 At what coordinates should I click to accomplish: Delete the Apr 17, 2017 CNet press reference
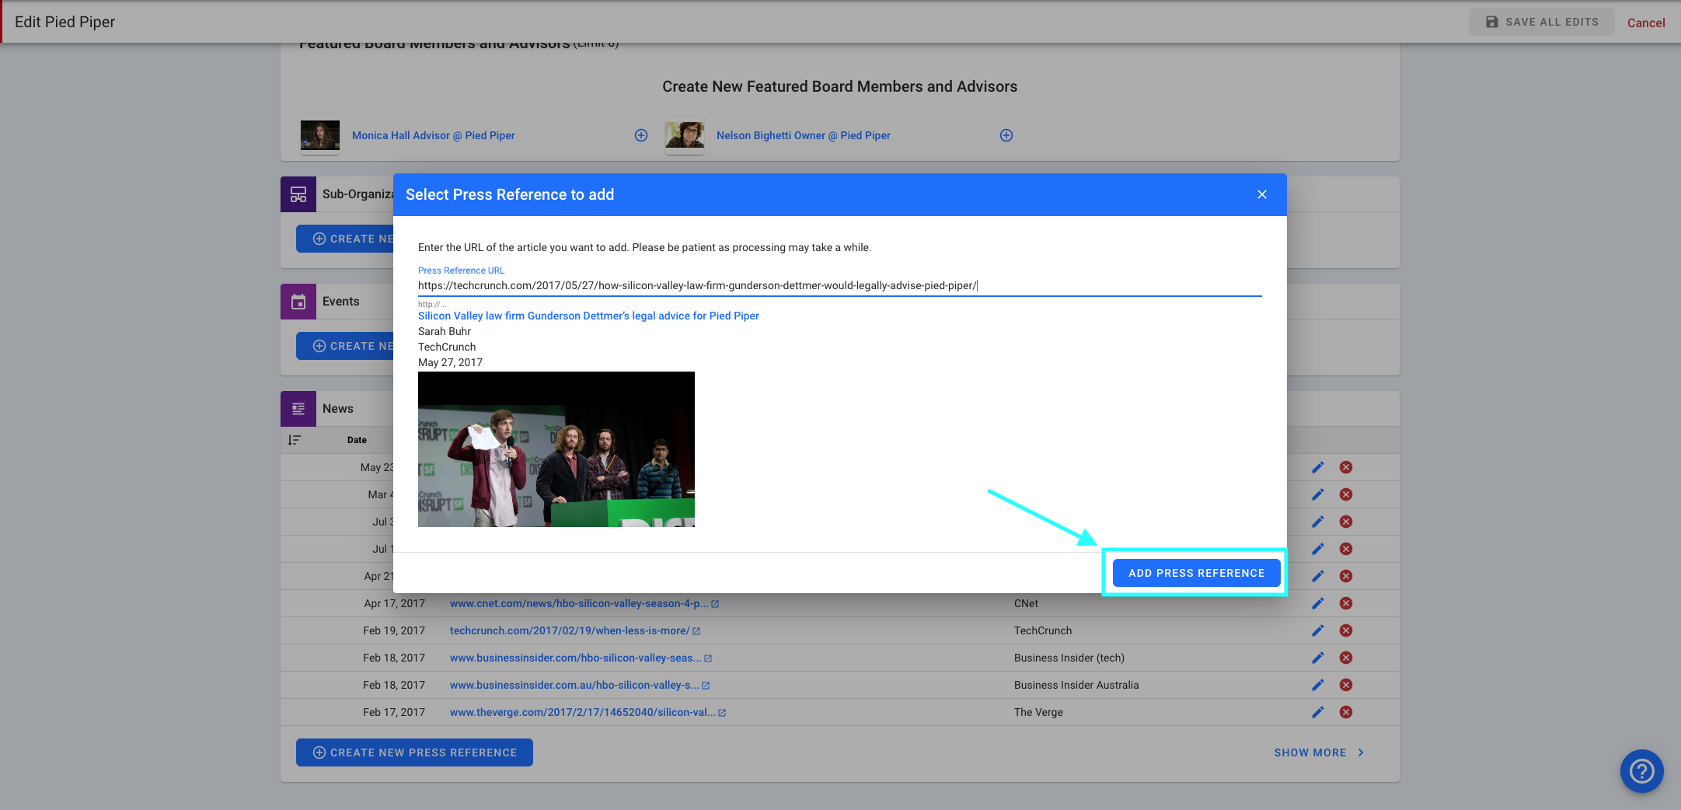point(1346,603)
